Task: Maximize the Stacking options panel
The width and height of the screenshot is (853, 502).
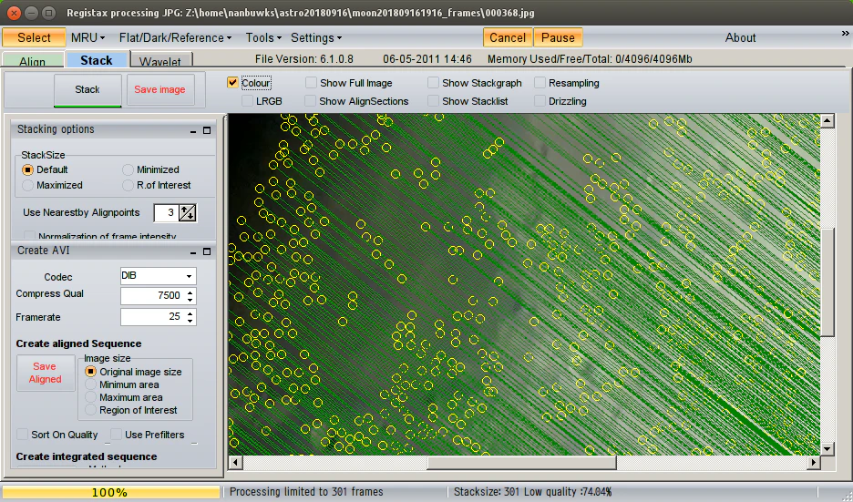Action: [x=207, y=130]
